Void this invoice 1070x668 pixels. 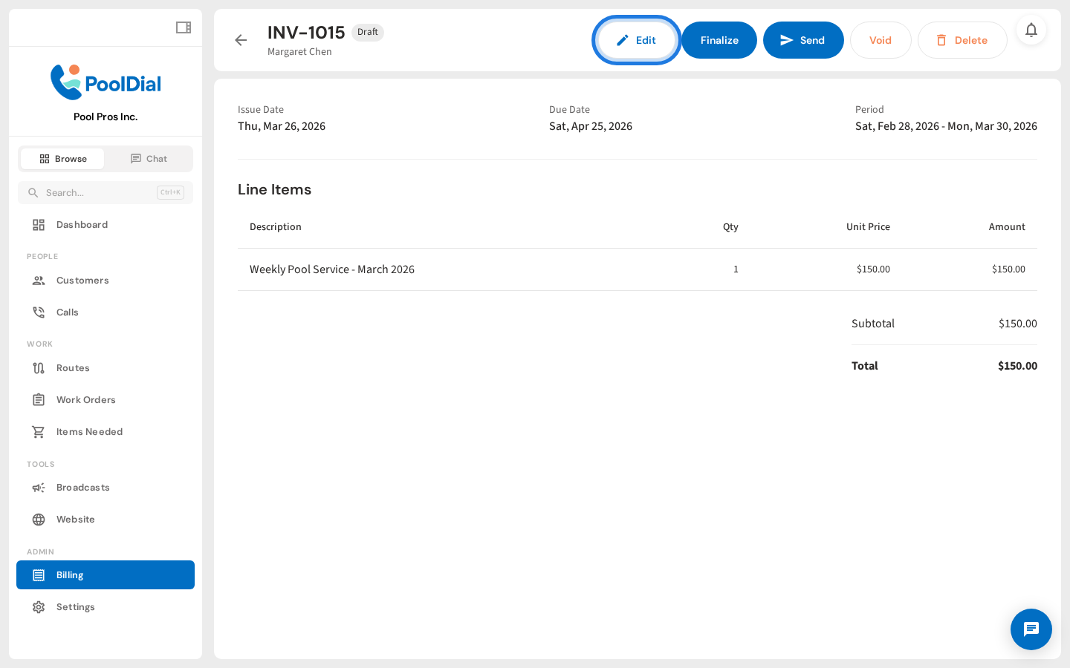point(881,40)
